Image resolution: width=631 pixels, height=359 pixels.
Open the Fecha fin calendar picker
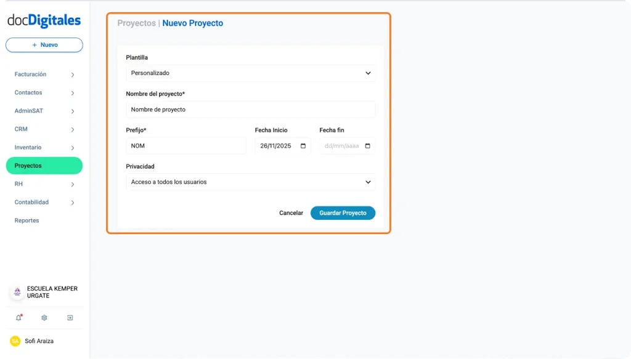[367, 145]
